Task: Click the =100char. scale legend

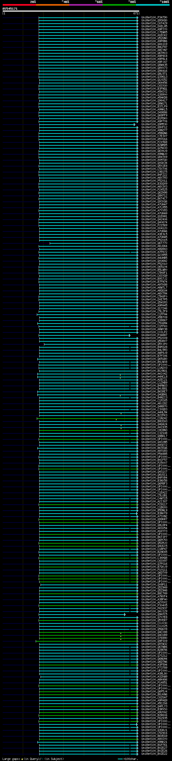Action: click(x=128, y=759)
